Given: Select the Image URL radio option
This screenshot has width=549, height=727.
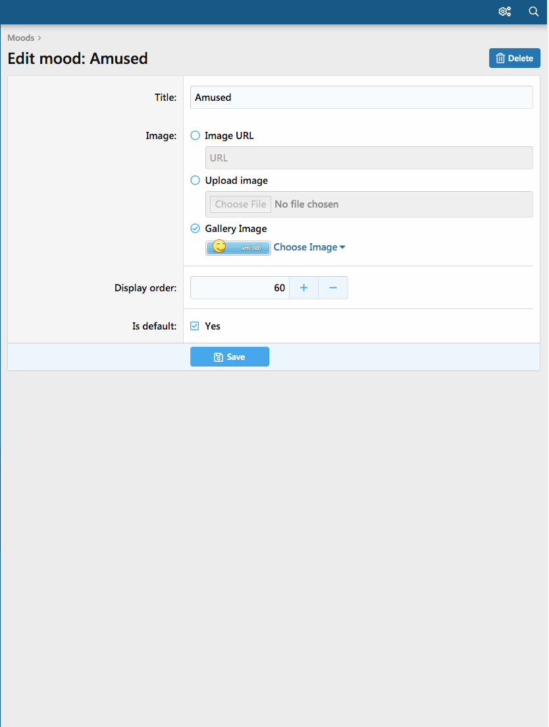Looking at the screenshot, I should [x=195, y=136].
